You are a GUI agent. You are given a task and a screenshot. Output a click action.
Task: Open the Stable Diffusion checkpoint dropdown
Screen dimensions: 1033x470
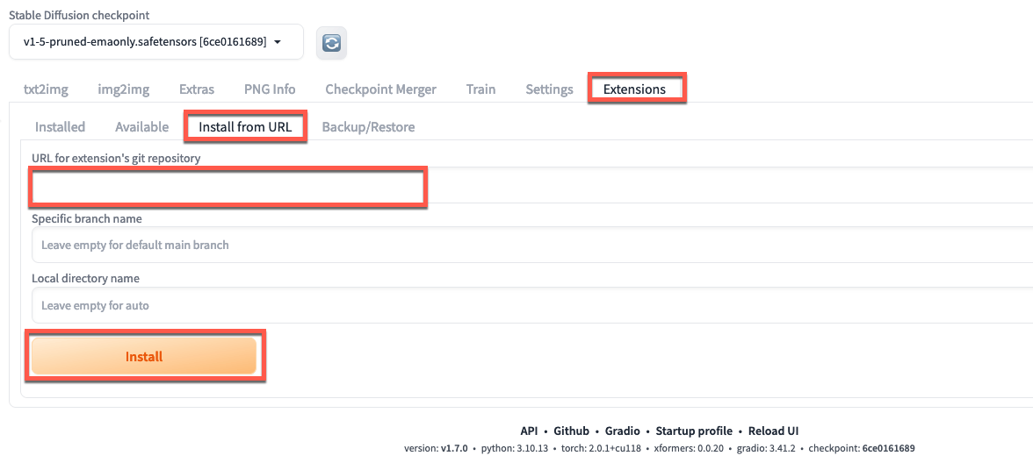coord(156,42)
